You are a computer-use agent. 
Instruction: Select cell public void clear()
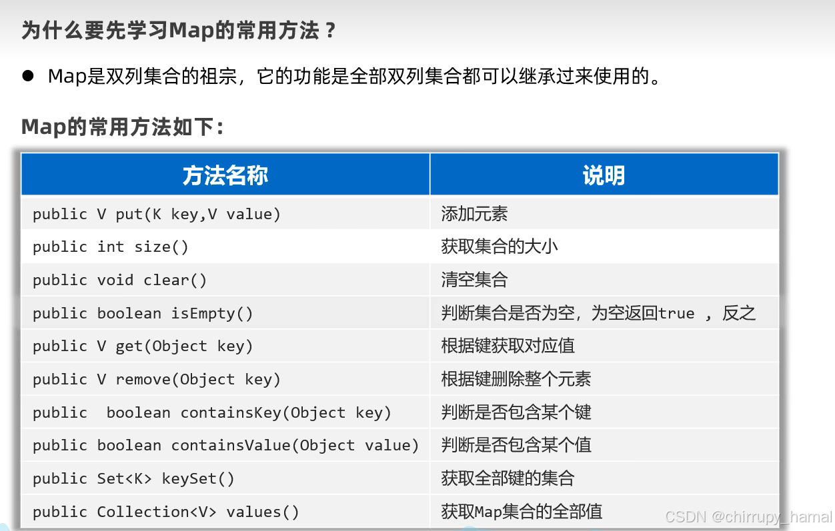tap(225, 280)
